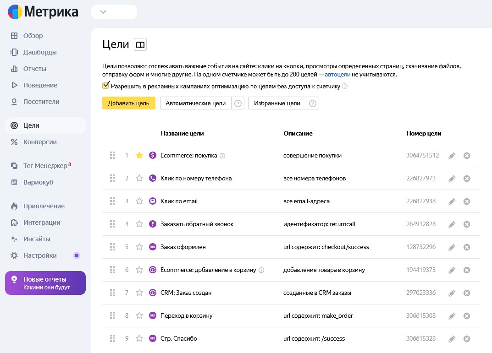The image size is (492, 353).
Task: Click help icon beside Избранные цели
Action: [313, 103]
